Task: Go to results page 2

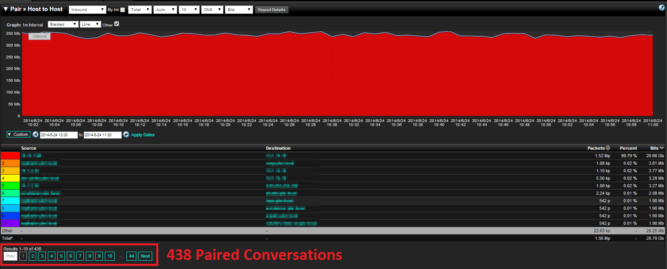Action: pyautogui.click(x=33, y=256)
